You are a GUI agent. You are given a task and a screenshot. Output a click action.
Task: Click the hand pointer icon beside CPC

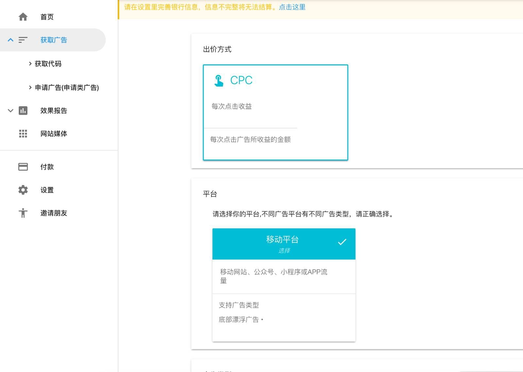click(219, 80)
